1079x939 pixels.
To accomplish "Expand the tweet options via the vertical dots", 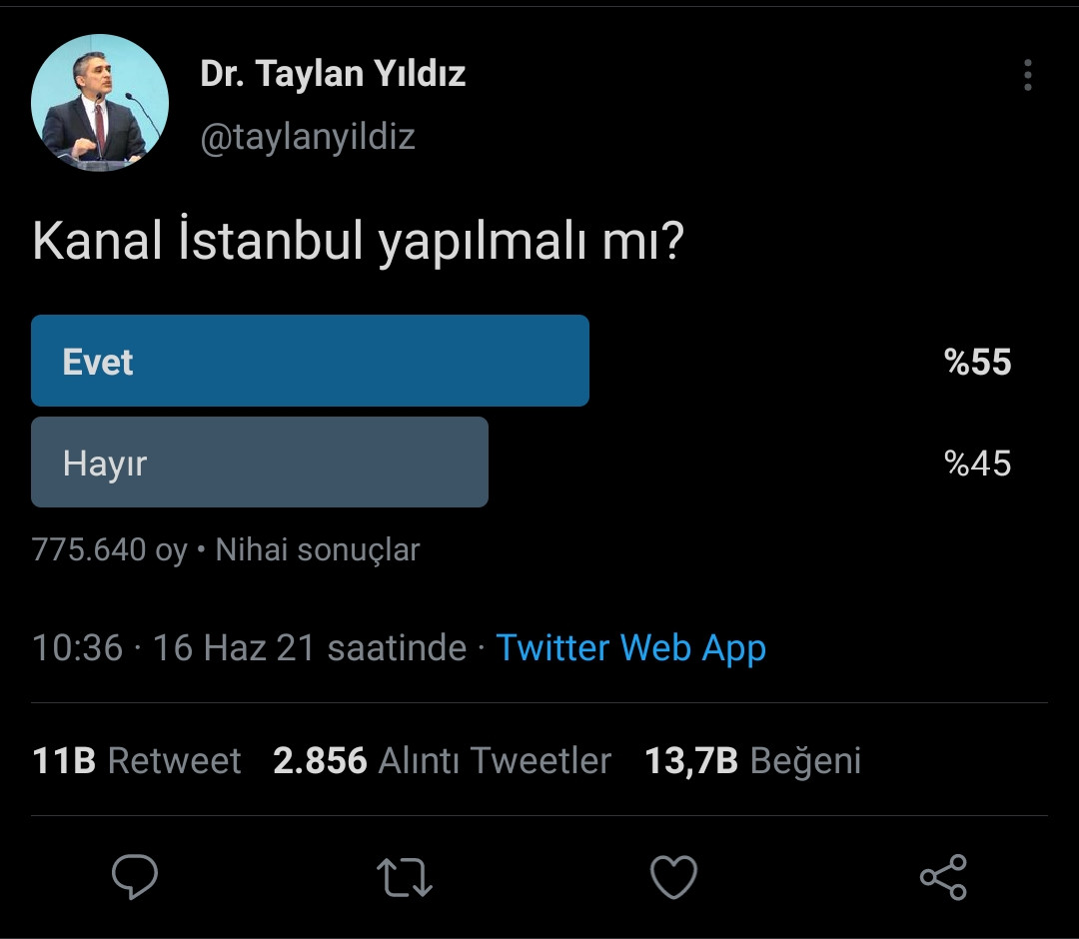I will (1027, 75).
